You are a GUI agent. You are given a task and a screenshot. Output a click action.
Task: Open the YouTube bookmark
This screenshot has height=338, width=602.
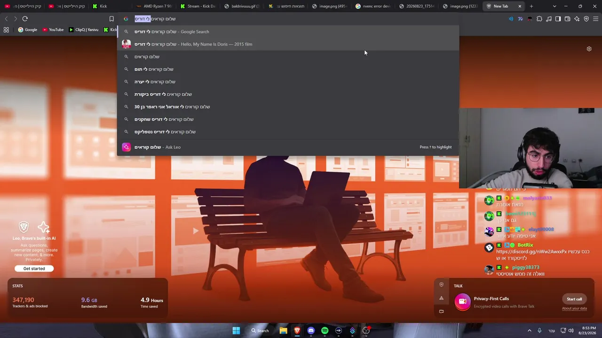point(53,30)
